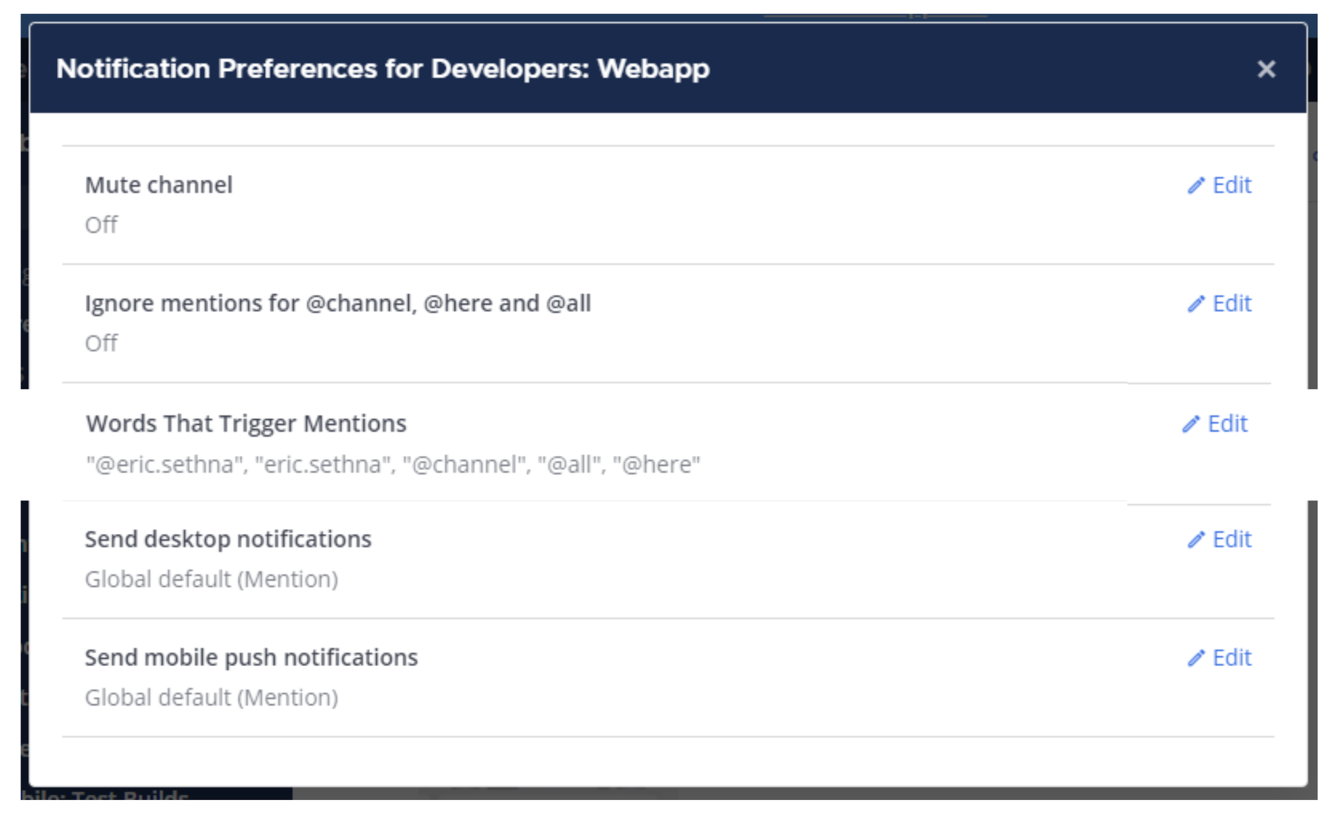Image resolution: width=1332 pixels, height=821 pixels.
Task: Select the trigger word "@here"
Action: click(x=656, y=466)
